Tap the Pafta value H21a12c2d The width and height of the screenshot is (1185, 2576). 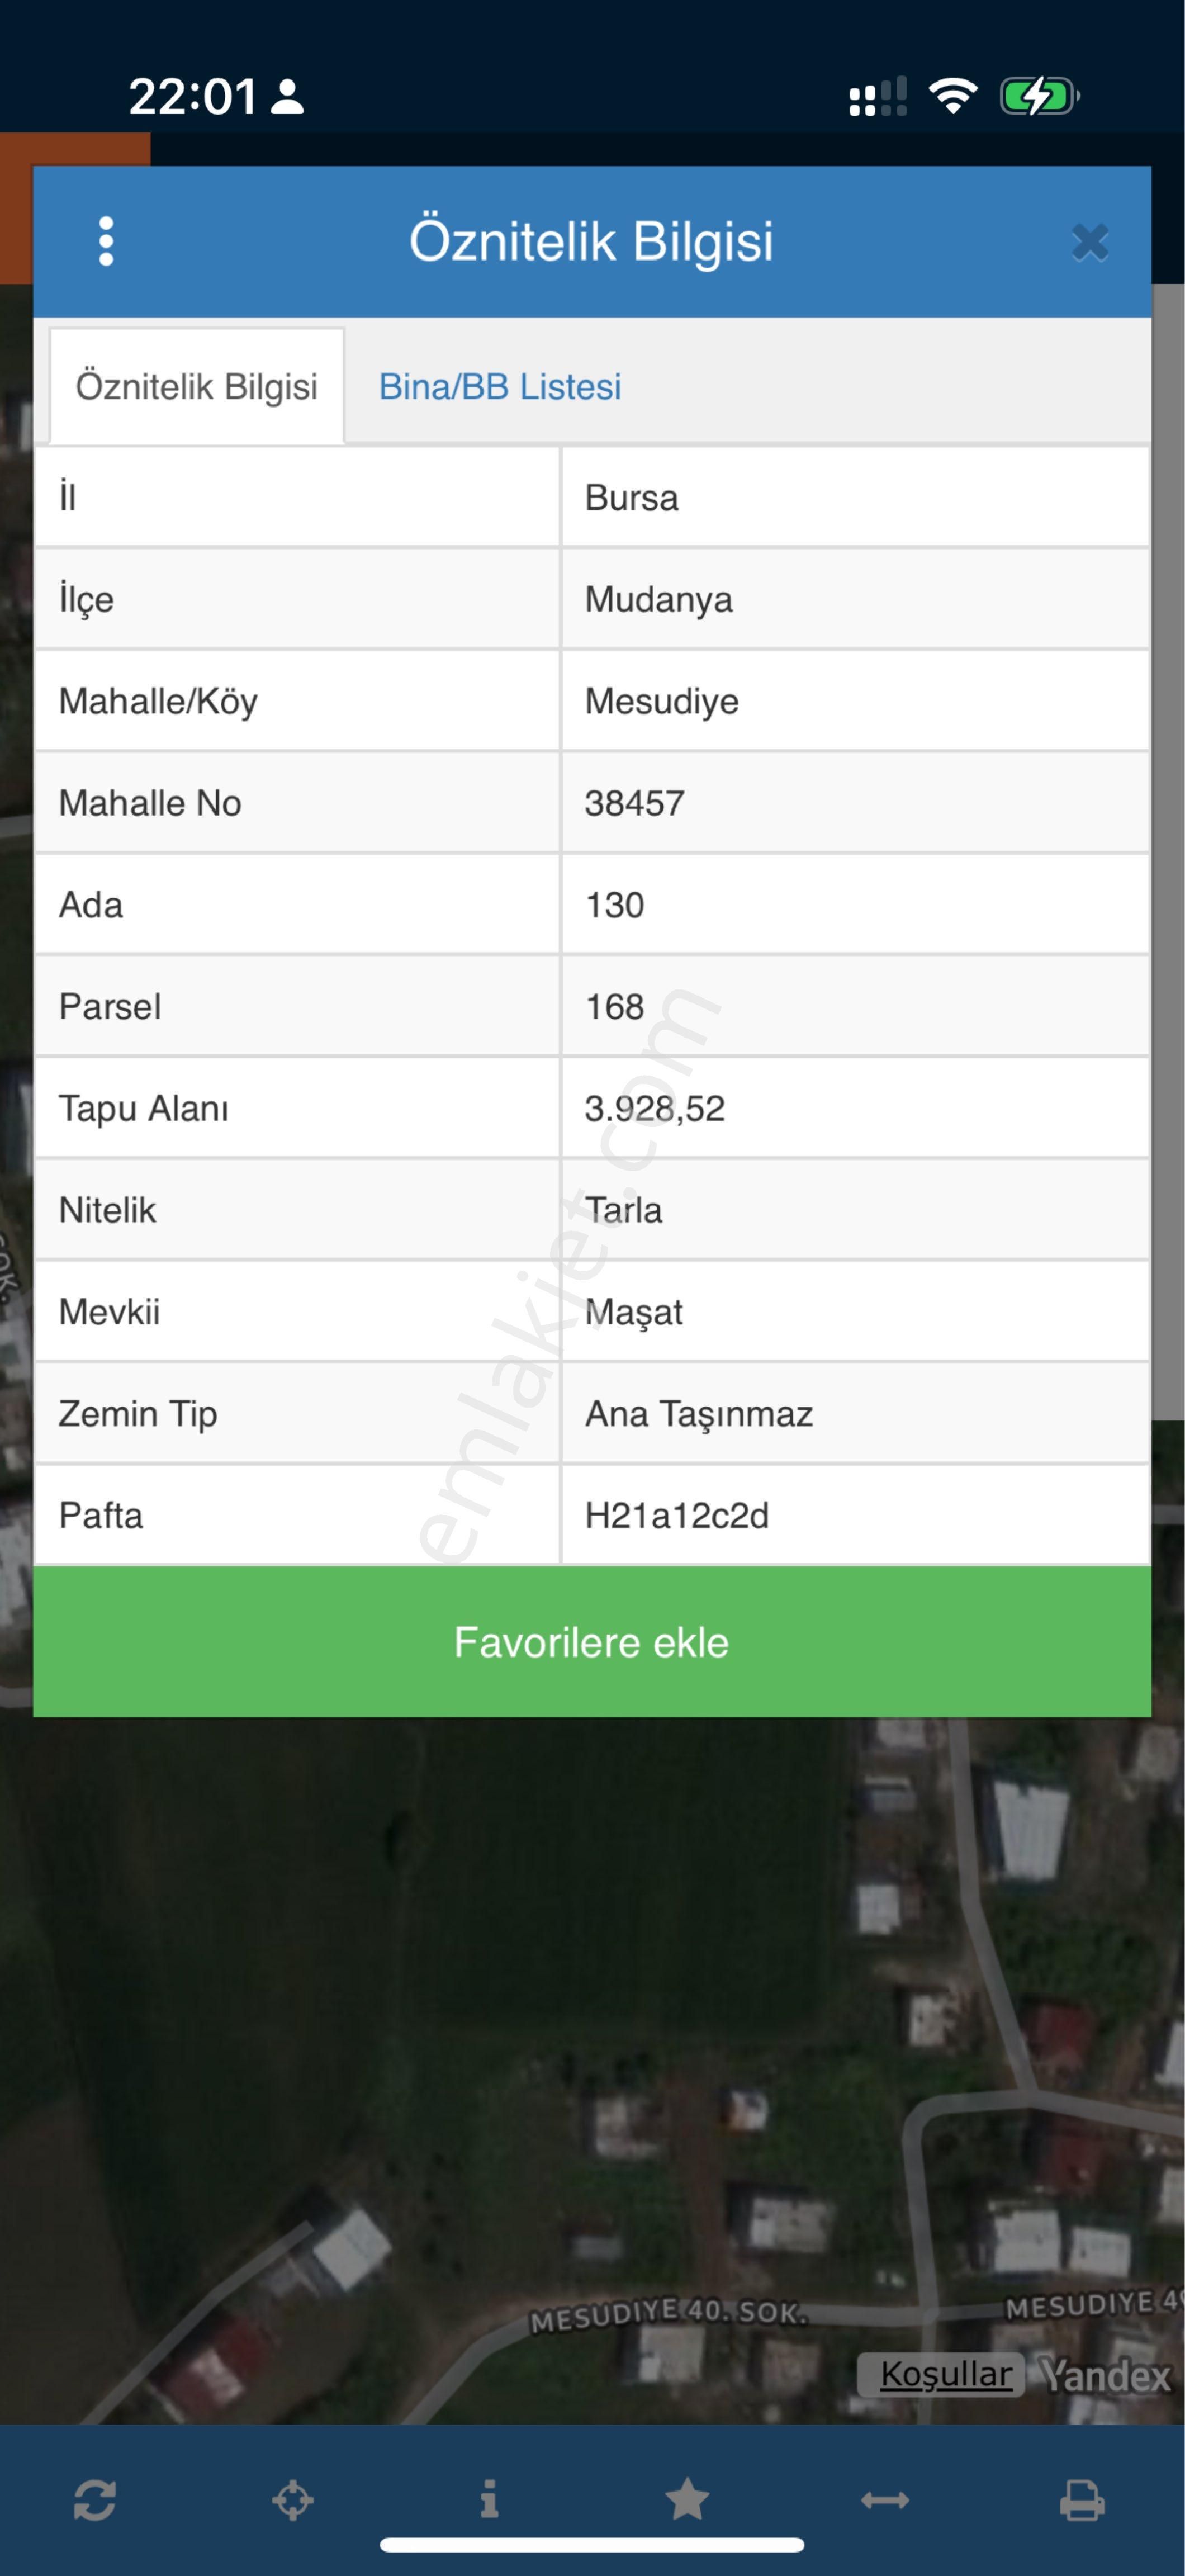click(x=677, y=1515)
